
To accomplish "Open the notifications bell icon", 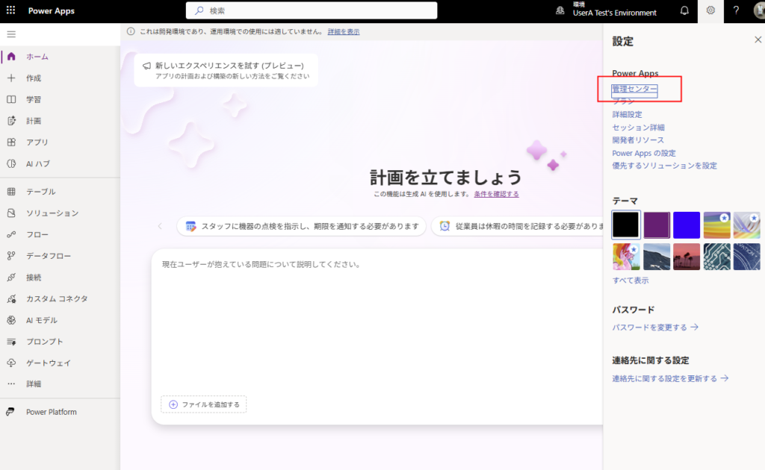I will click(x=684, y=11).
